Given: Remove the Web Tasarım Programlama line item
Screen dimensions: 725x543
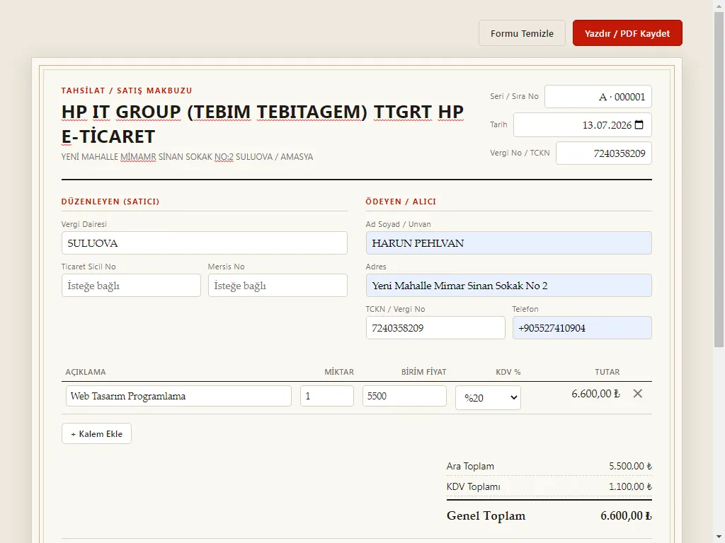Looking at the screenshot, I should point(638,393).
